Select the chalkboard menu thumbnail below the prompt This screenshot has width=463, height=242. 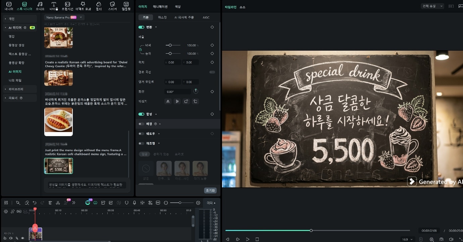[58, 166]
